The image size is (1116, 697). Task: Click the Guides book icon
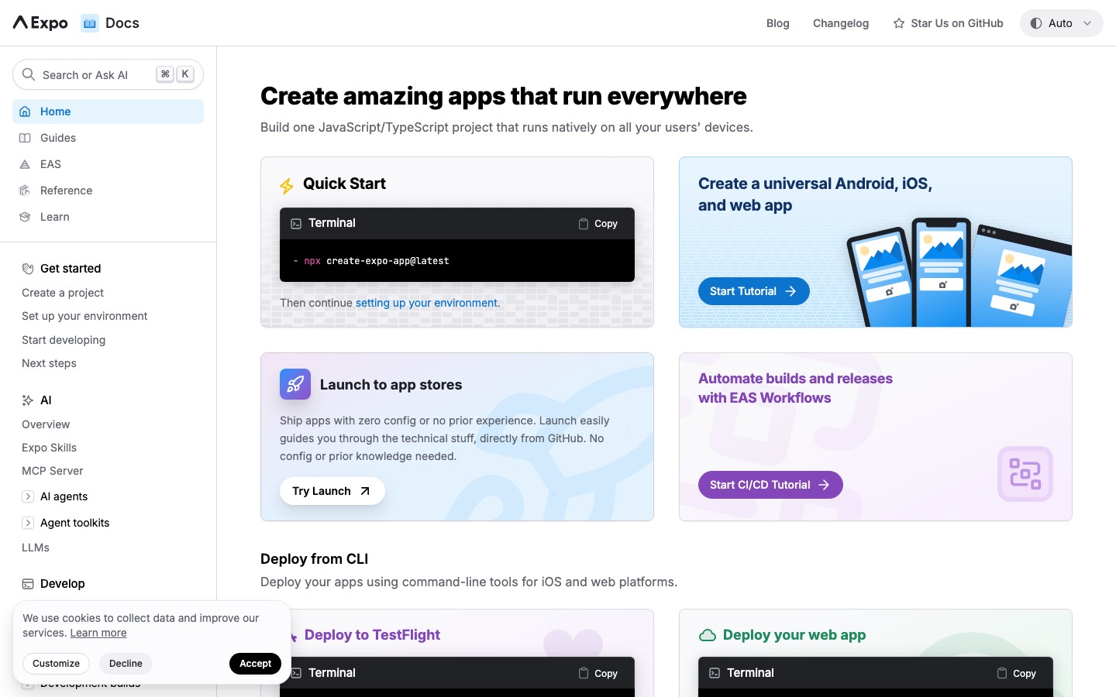coord(25,138)
